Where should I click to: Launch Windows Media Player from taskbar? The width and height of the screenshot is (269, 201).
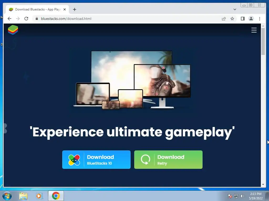click(39, 196)
